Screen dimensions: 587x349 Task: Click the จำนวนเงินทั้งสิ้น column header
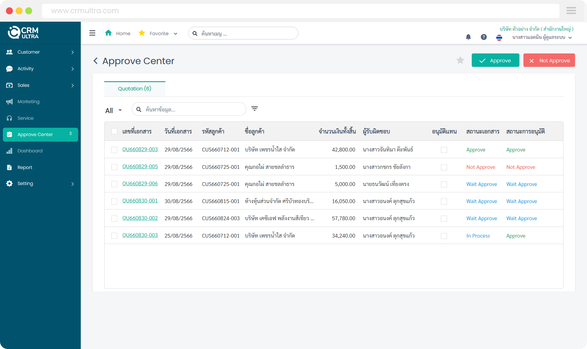[x=337, y=131]
